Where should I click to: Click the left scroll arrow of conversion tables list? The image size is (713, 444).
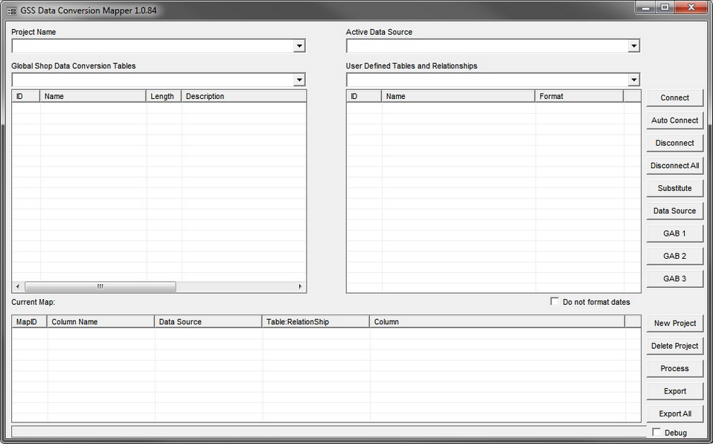[18, 287]
